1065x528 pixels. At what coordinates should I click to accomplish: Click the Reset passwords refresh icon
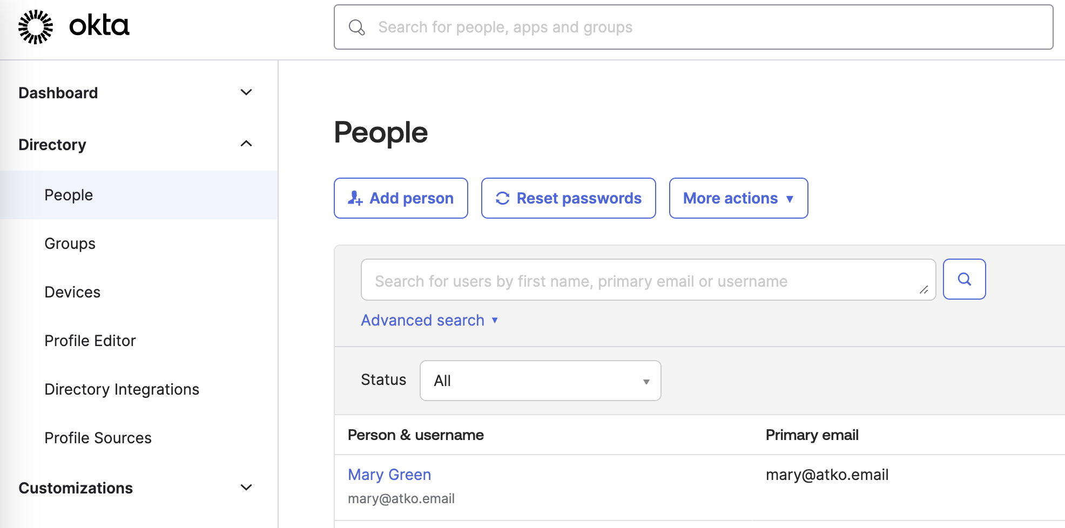502,198
